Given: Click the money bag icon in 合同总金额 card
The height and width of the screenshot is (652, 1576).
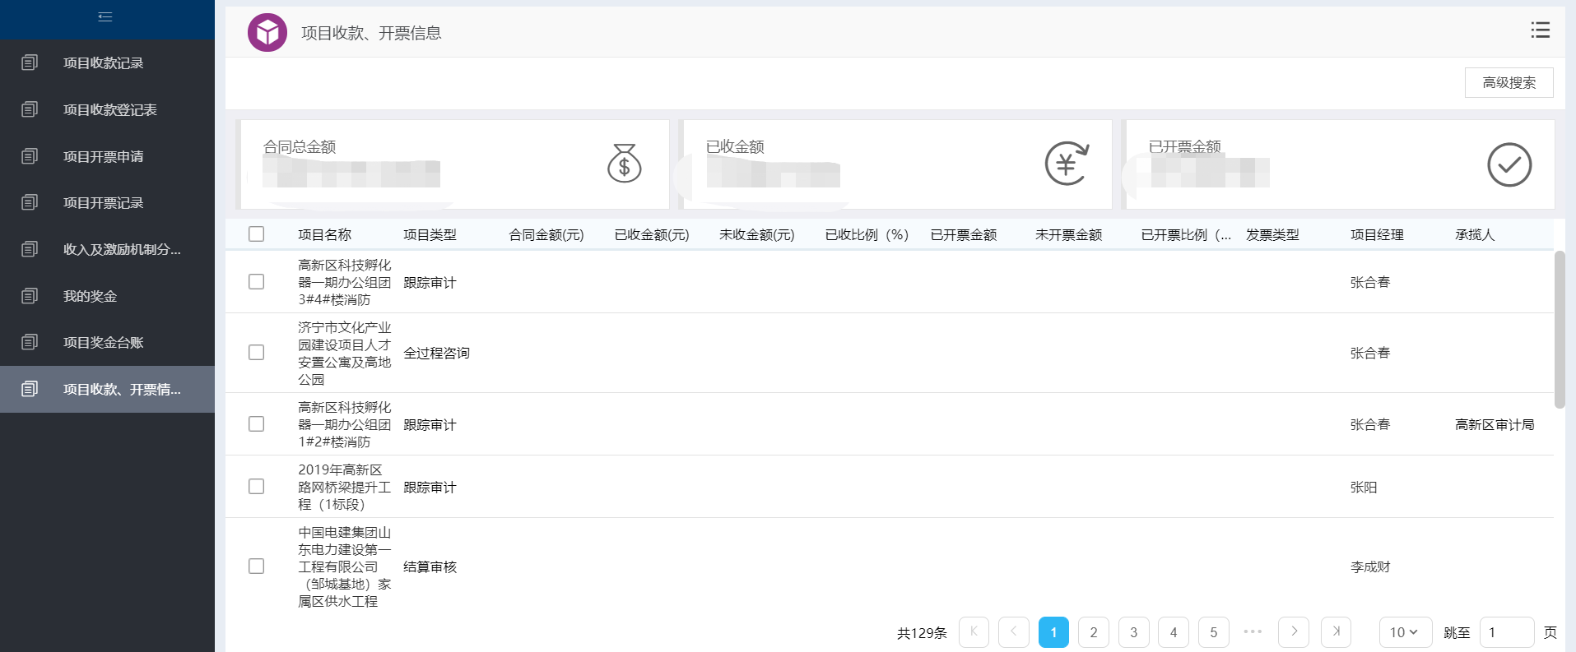Looking at the screenshot, I should 624,163.
